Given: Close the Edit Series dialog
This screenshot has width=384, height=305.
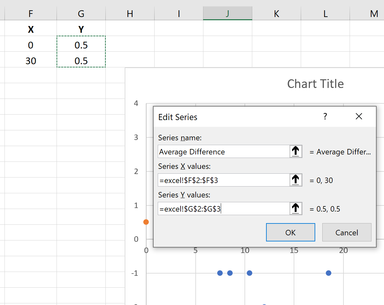Looking at the screenshot, I should [x=359, y=116].
